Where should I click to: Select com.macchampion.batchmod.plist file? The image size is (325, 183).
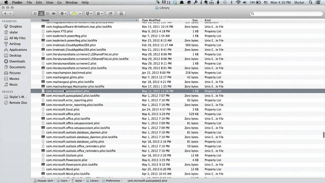point(69,73)
